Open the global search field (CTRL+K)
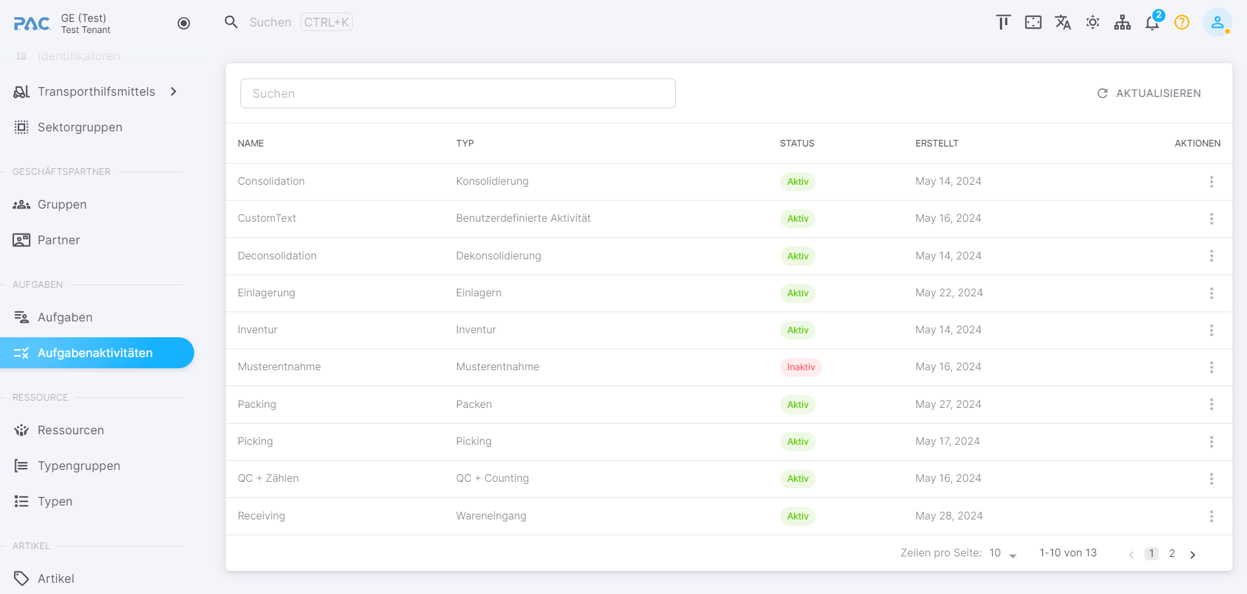The height and width of the screenshot is (594, 1247). [x=301, y=22]
